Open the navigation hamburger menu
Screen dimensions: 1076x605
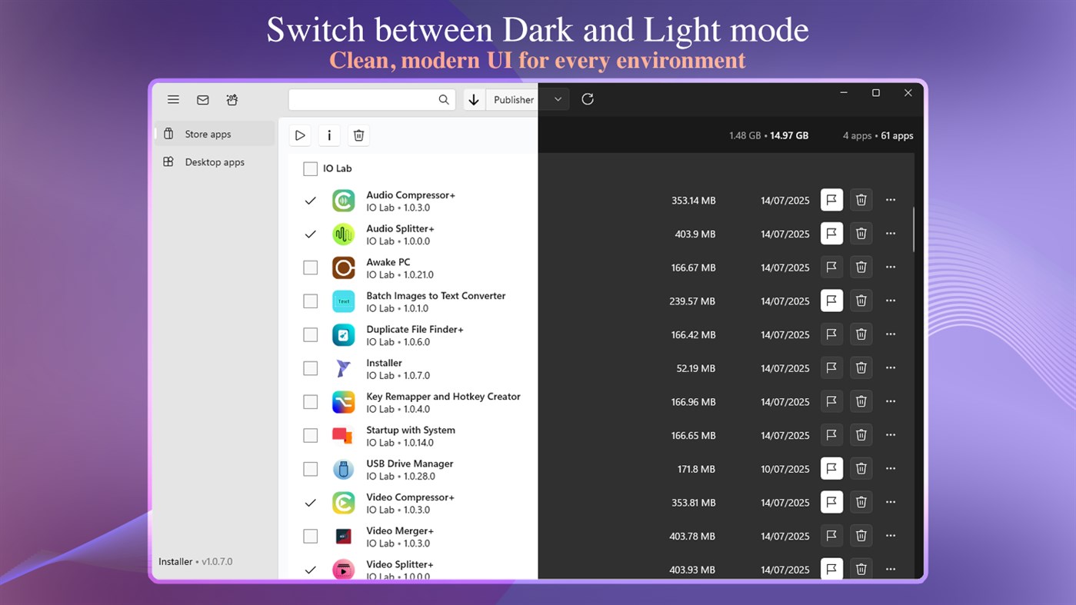(173, 99)
